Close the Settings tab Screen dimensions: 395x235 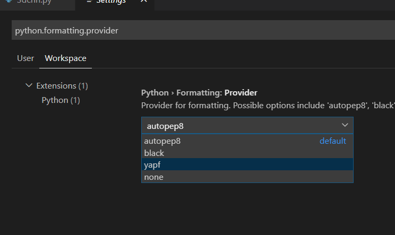point(143,2)
